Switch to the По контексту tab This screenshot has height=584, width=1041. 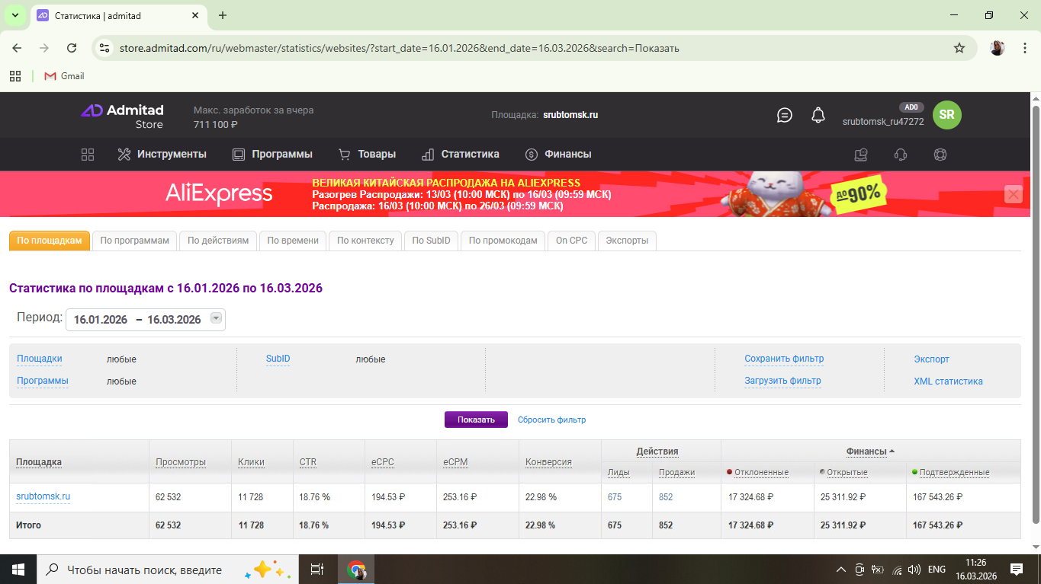(365, 241)
